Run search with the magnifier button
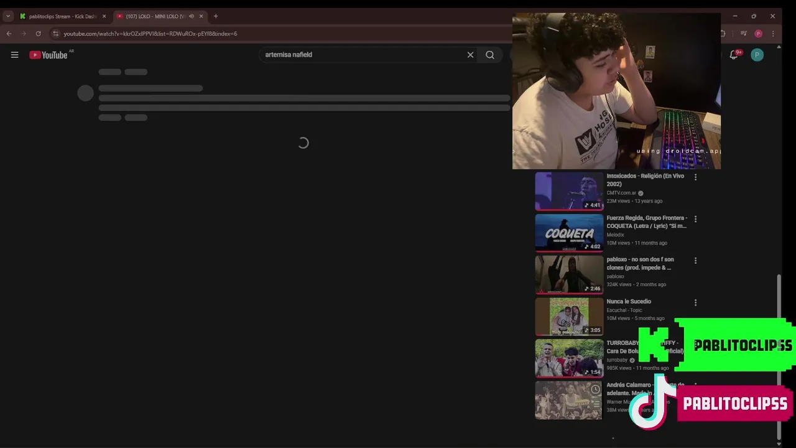The image size is (796, 448). 490,55
